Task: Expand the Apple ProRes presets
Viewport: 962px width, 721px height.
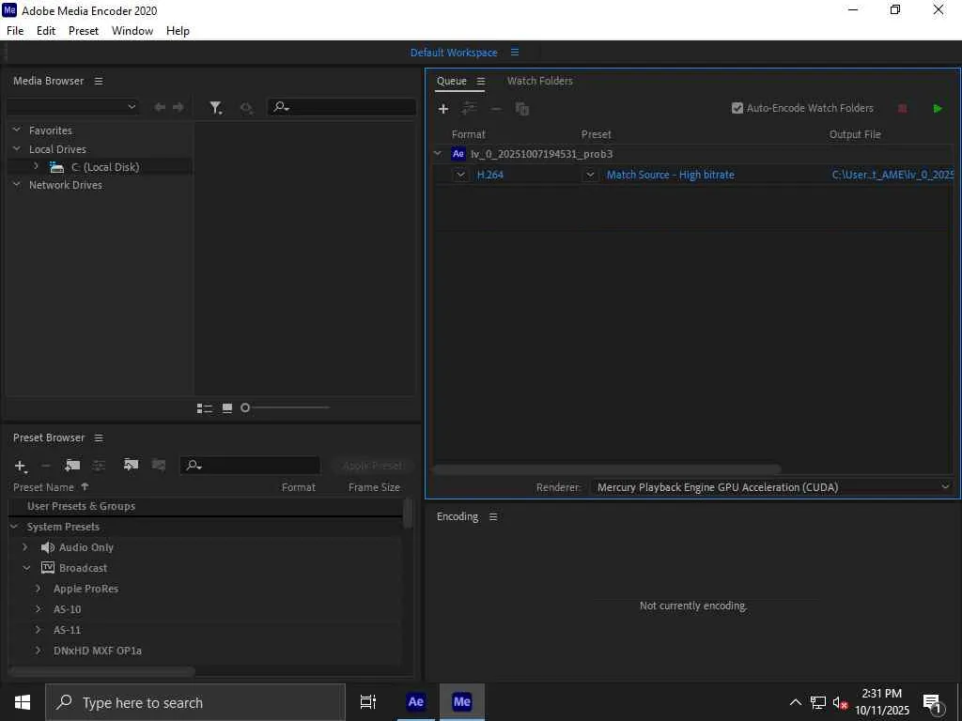Action: [38, 589]
